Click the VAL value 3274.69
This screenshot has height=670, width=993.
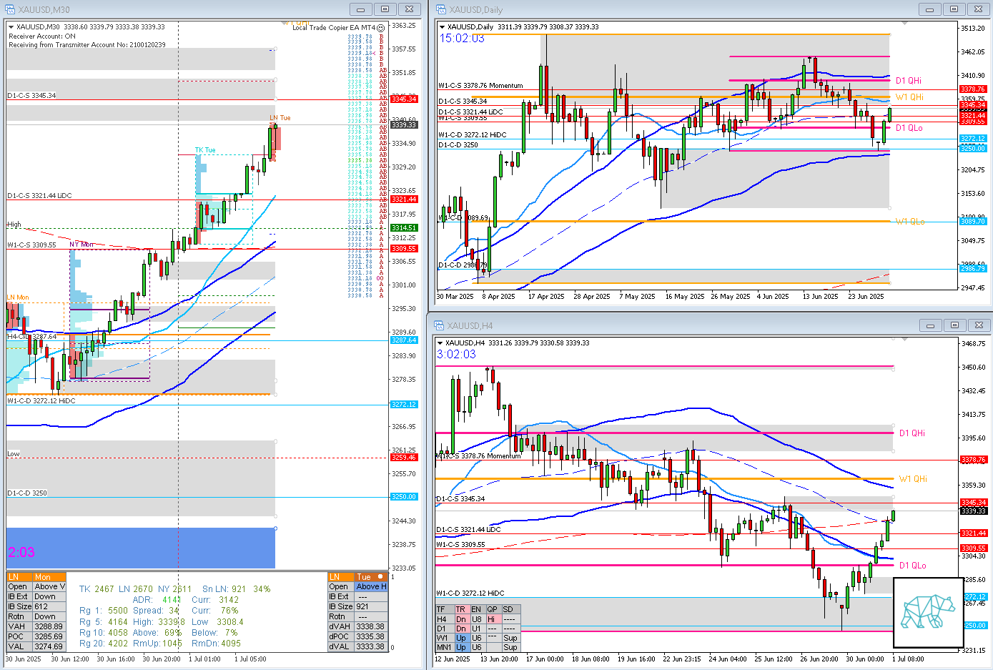49,646
